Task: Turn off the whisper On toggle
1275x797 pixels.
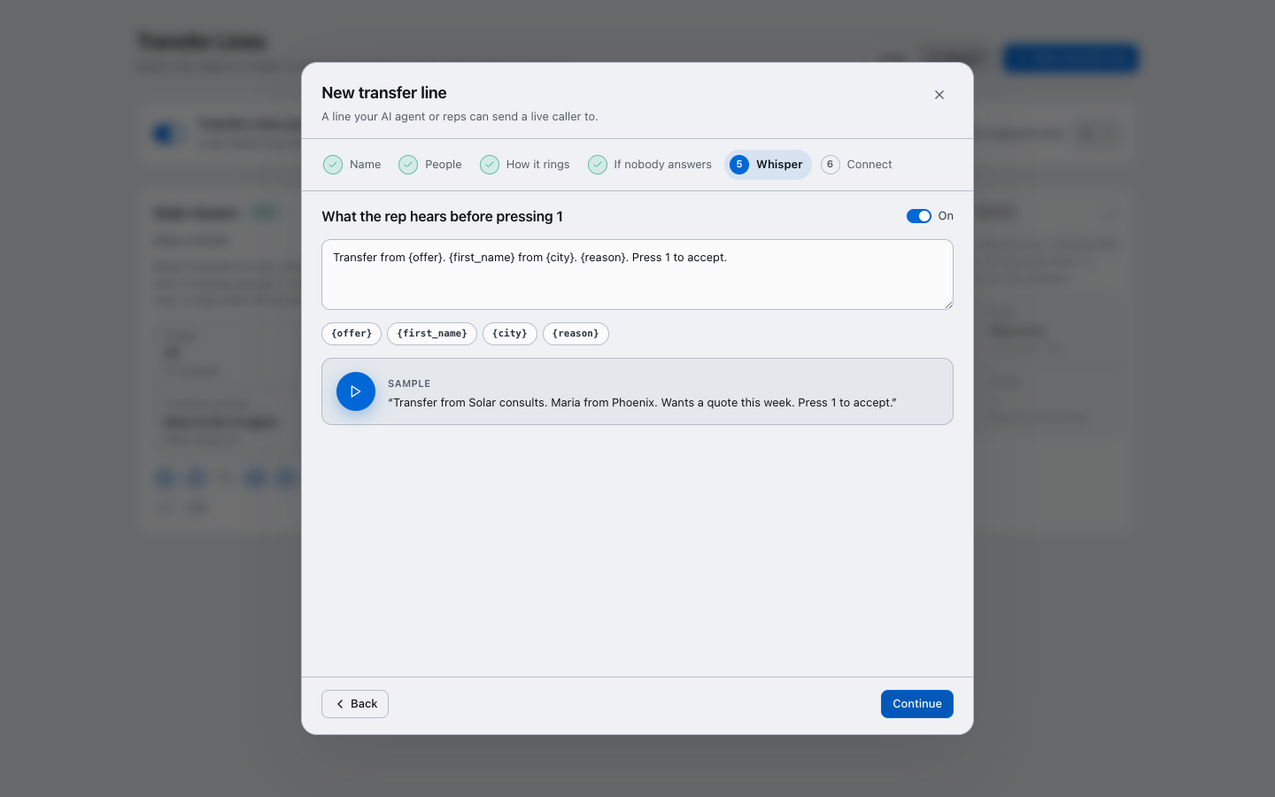Action: coord(919,216)
